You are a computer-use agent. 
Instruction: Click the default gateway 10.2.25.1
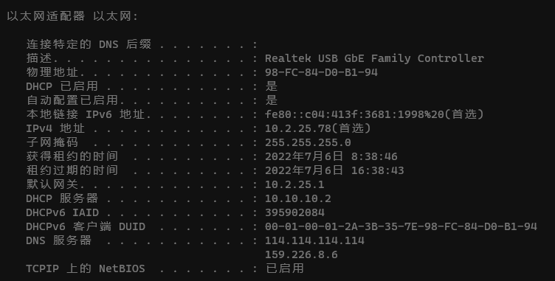294,184
